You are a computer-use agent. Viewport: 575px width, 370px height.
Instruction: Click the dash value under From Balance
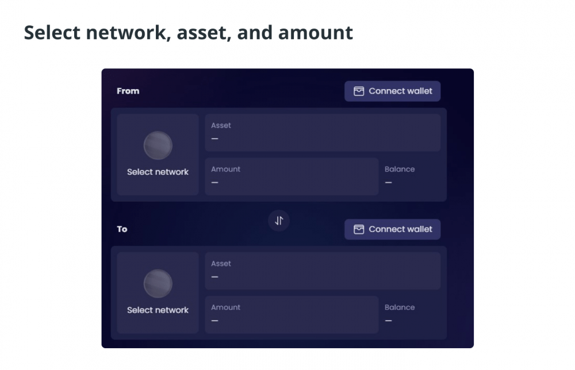tap(389, 183)
